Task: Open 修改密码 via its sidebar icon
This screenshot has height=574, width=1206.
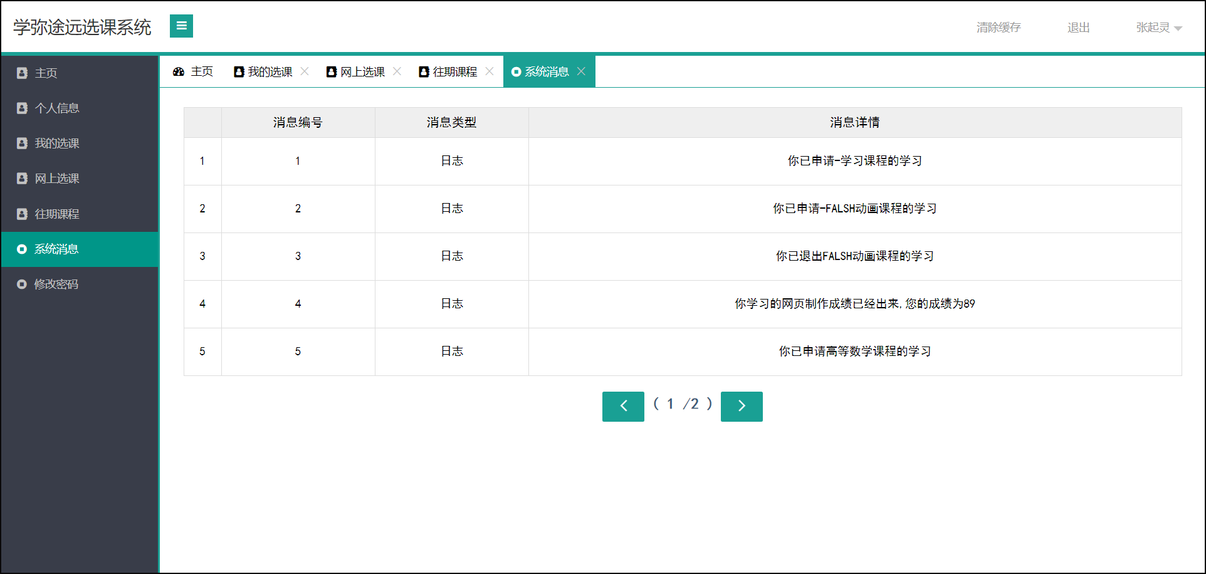Action: [x=21, y=284]
